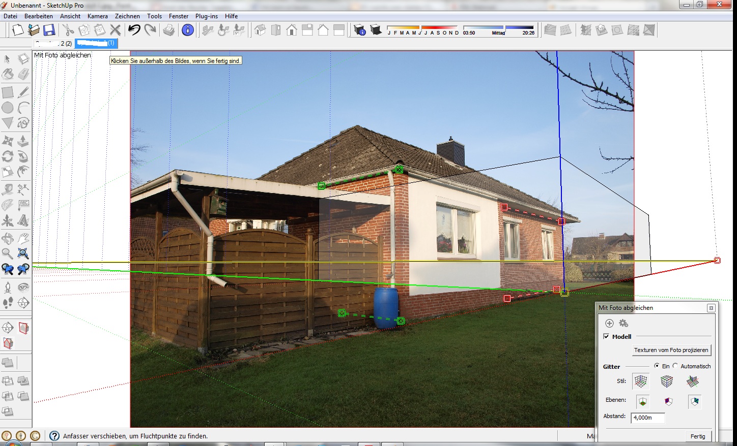This screenshot has height=446, width=737.
Task: Pick the Tape Measure tool
Action: click(7, 189)
